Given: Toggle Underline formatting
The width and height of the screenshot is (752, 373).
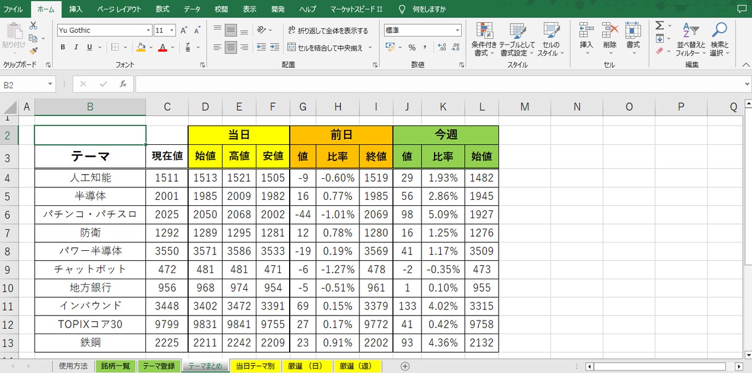Looking at the screenshot, I should (x=89, y=47).
